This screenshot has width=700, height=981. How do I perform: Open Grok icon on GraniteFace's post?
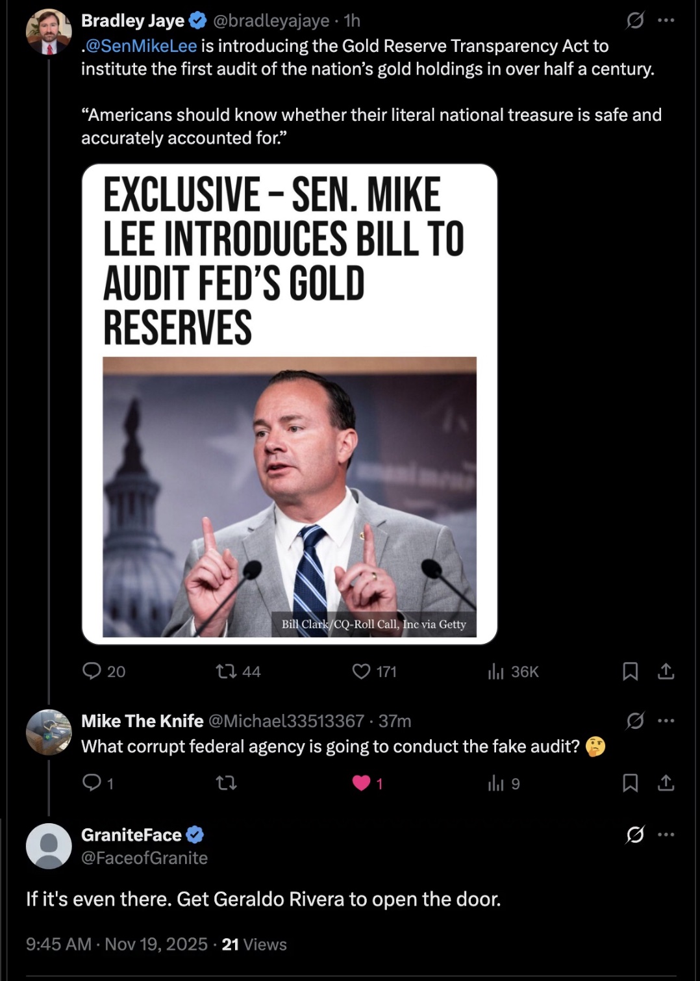(634, 834)
